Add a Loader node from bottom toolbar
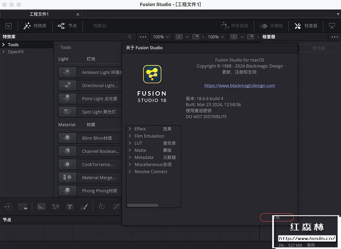The image size is (341, 249). [8, 207]
